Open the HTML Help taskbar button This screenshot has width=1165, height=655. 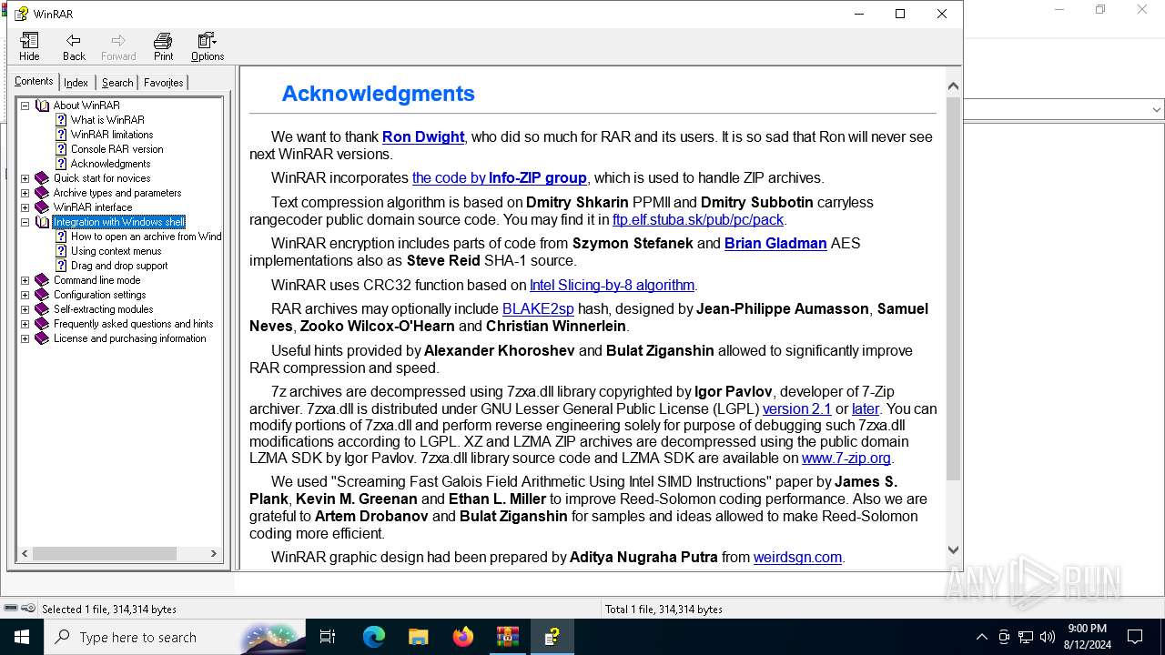pos(552,637)
